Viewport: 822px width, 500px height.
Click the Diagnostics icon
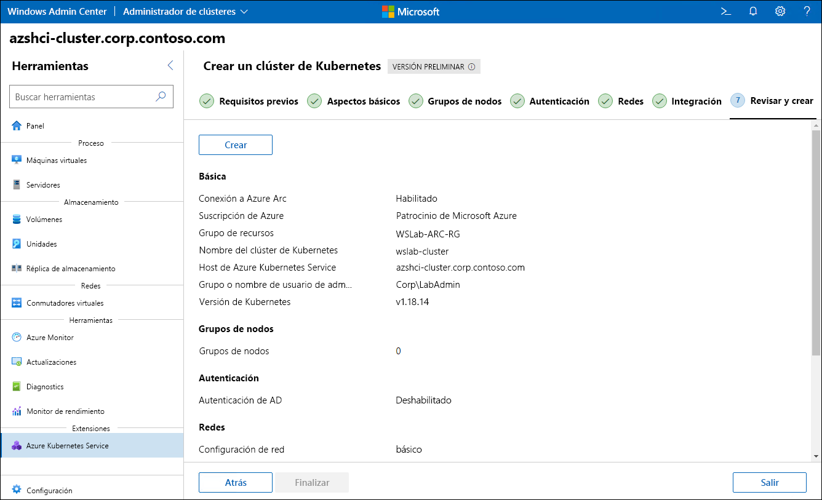pyautogui.click(x=17, y=387)
